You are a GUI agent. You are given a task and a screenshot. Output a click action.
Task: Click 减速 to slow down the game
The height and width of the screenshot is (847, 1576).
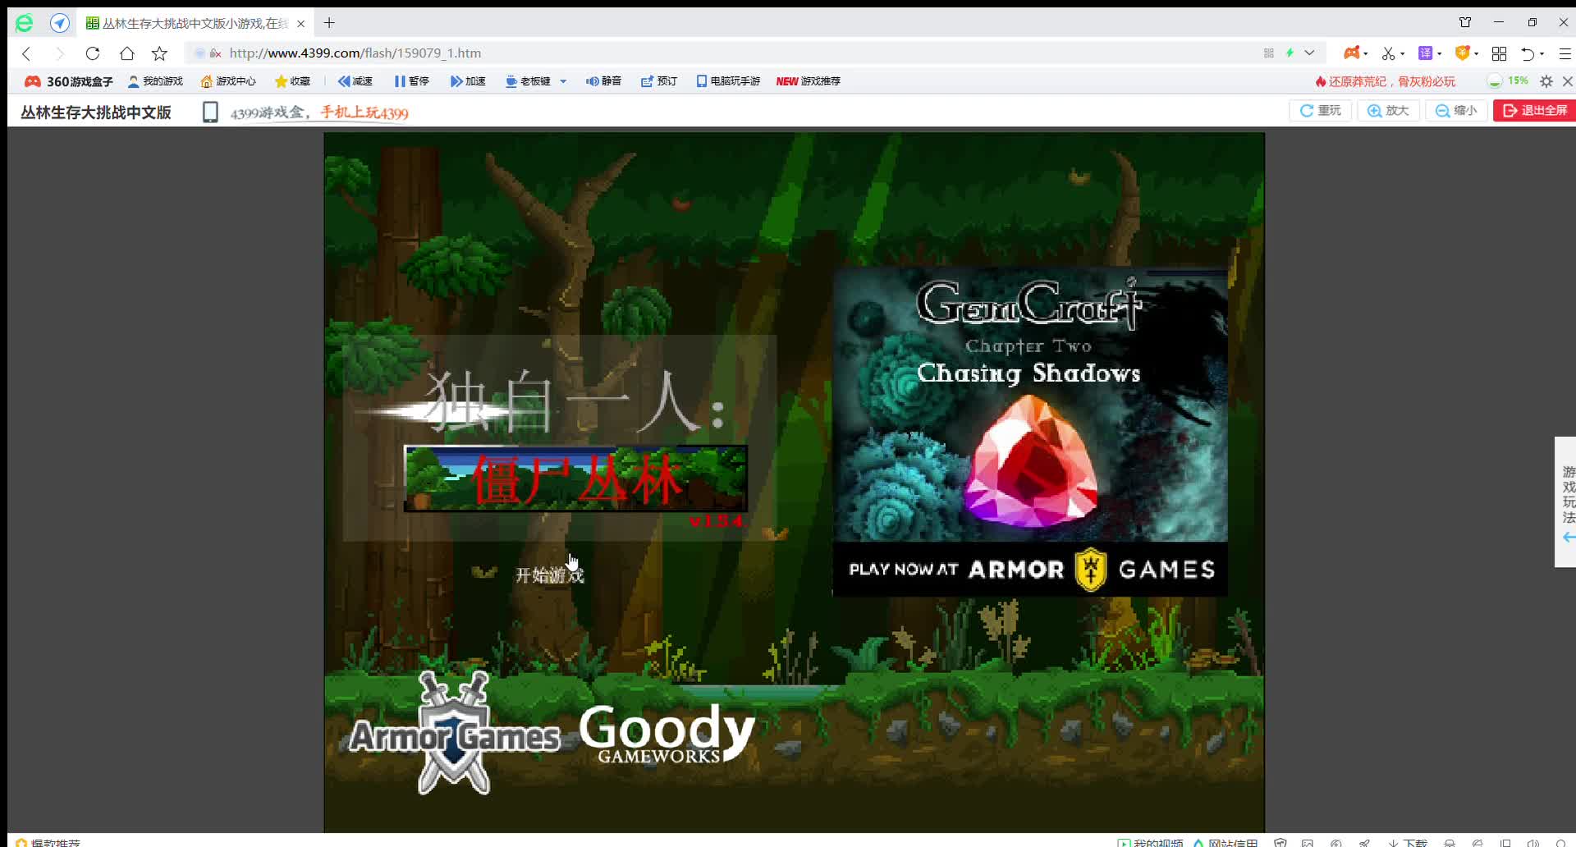coord(355,81)
